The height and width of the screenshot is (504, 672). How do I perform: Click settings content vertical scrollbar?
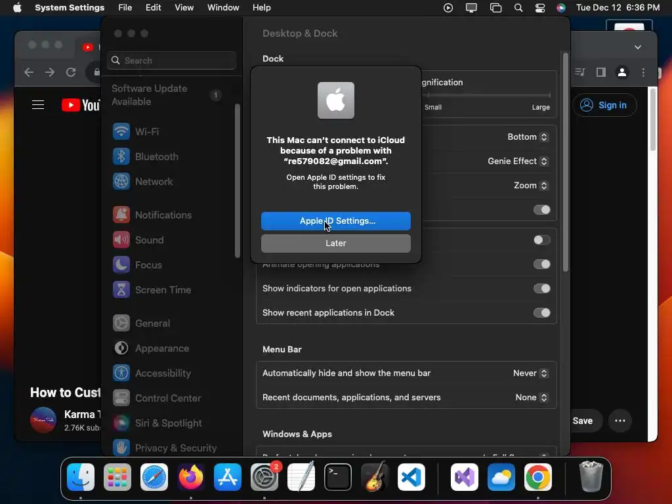[x=566, y=162]
